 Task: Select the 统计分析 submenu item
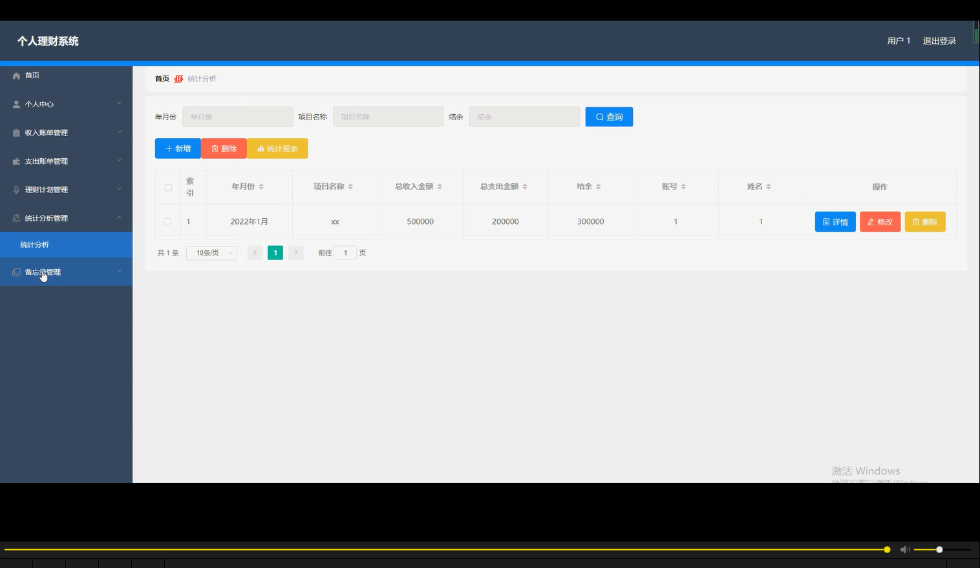pyautogui.click(x=66, y=245)
